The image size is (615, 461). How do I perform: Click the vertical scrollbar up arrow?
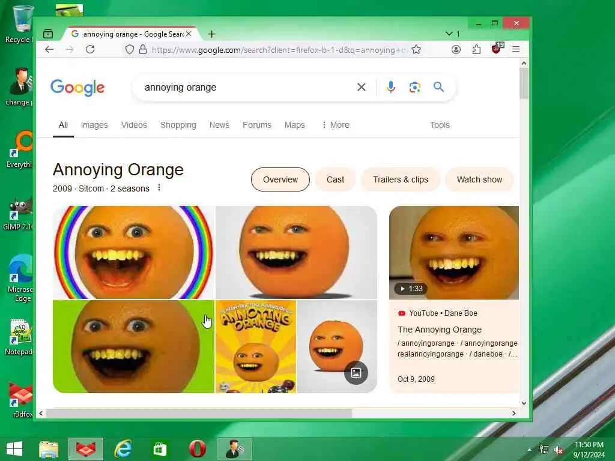[524, 63]
